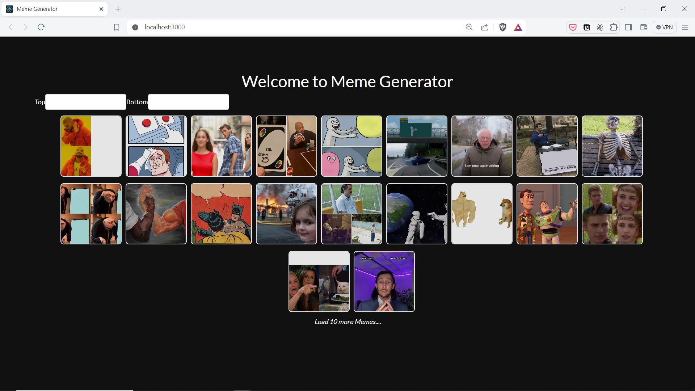Click the Top text input field

(x=85, y=102)
